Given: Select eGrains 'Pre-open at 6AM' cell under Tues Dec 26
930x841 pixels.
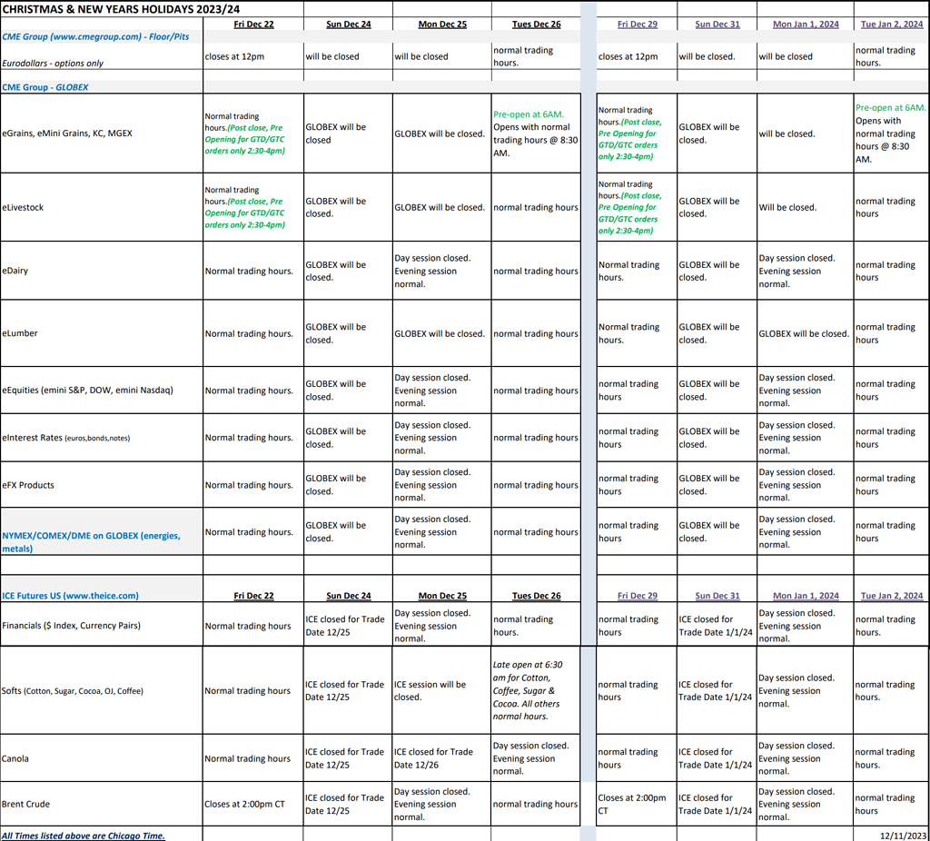Looking at the screenshot, I should [536, 134].
